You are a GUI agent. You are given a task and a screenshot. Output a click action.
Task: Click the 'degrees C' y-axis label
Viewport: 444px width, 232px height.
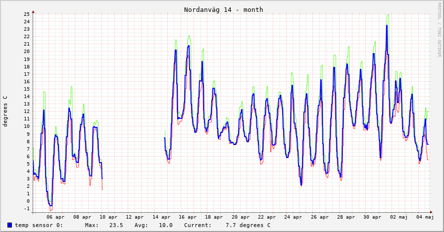pos(5,111)
